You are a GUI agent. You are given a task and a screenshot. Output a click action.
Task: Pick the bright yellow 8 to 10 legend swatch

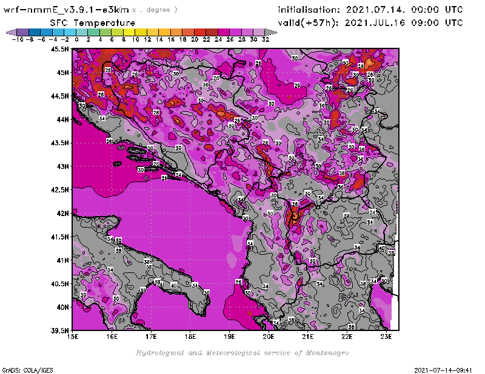(129, 32)
